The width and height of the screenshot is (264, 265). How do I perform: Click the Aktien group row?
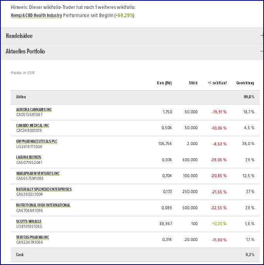[132, 97]
